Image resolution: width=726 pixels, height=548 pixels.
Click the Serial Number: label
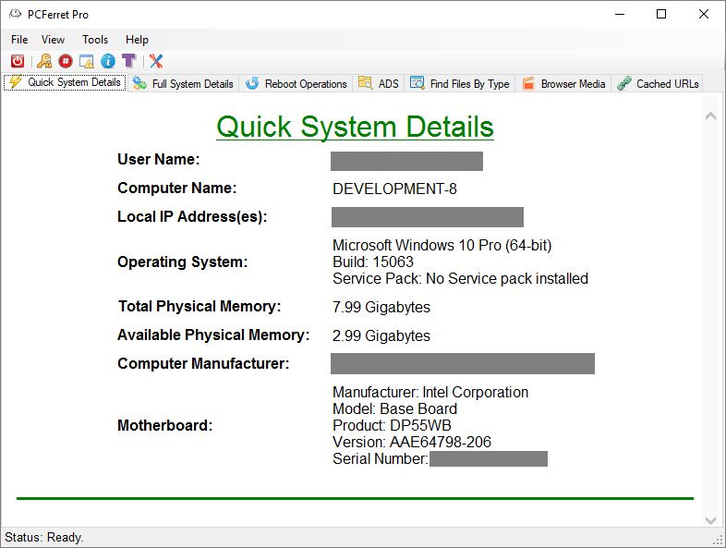(x=381, y=458)
